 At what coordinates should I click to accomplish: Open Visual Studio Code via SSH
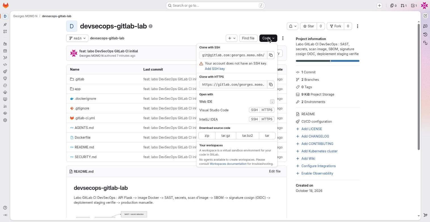click(x=254, y=110)
